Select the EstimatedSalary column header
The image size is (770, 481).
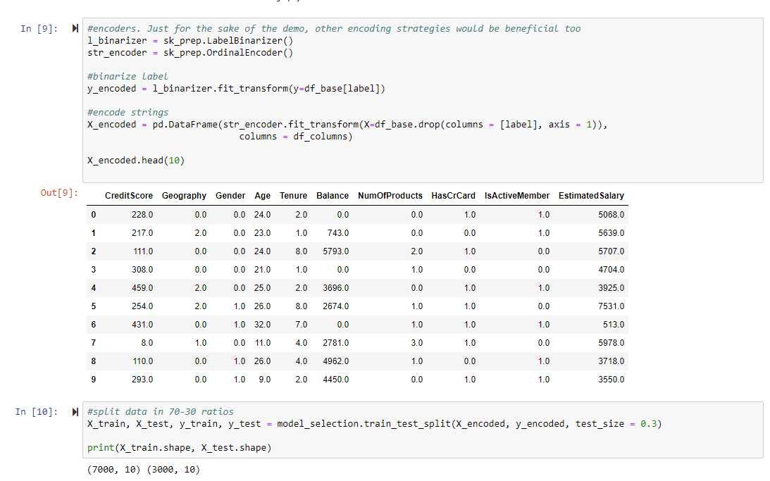tap(591, 196)
